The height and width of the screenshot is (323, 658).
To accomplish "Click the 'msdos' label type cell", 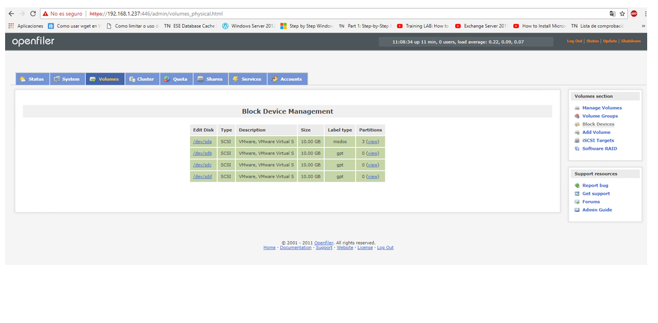I will click(x=340, y=142).
